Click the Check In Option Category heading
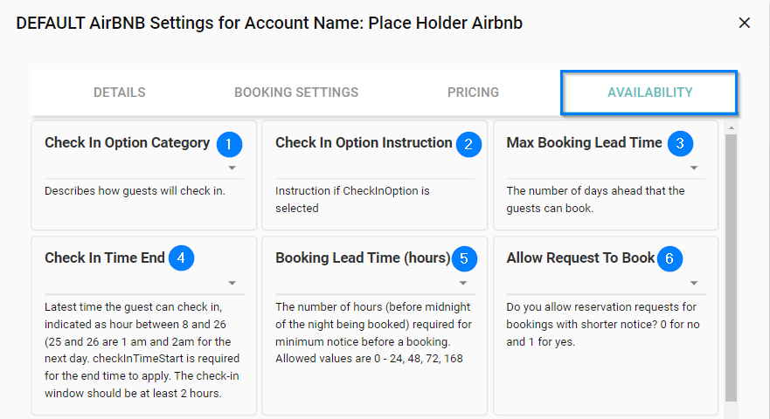This screenshot has height=419, width=770. [x=128, y=143]
